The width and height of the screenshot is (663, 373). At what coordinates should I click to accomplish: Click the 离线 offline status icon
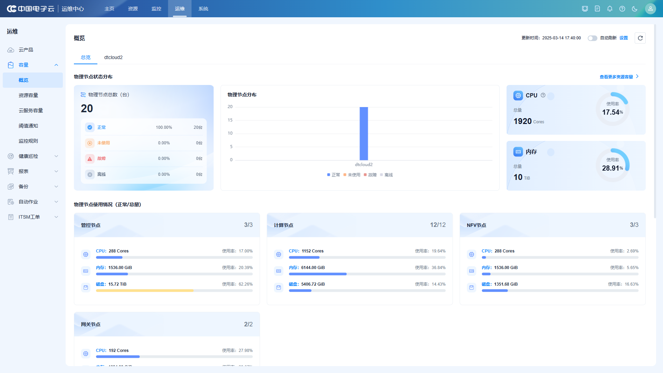[90, 174]
